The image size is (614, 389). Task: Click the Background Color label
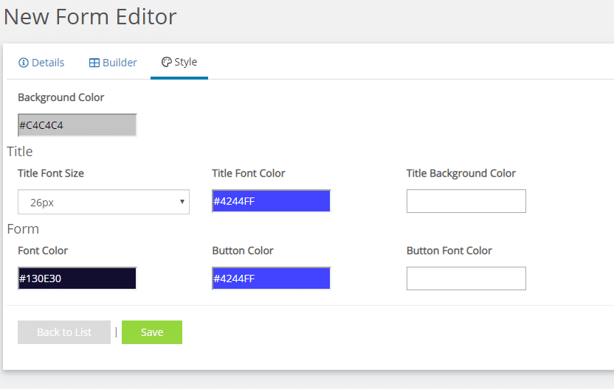pos(61,97)
